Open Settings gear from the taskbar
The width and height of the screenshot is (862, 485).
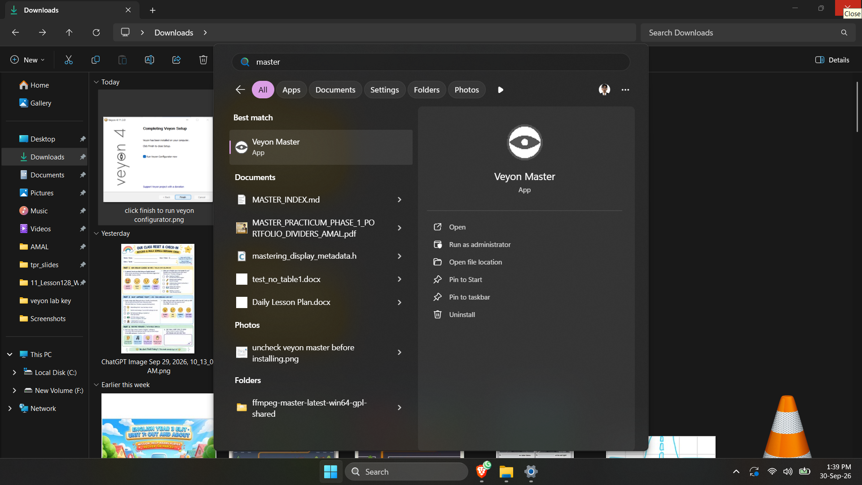coord(531,472)
